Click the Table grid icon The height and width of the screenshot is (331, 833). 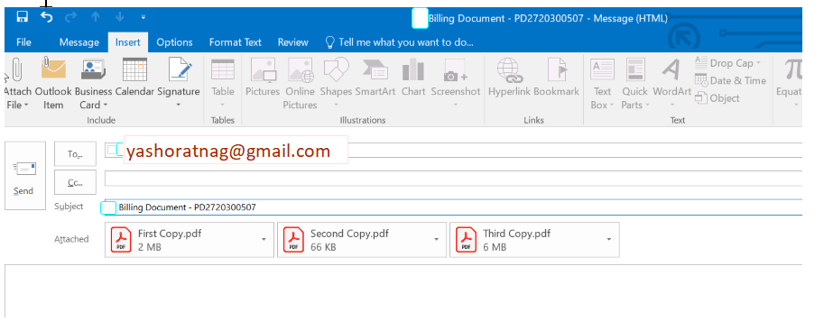(x=223, y=70)
